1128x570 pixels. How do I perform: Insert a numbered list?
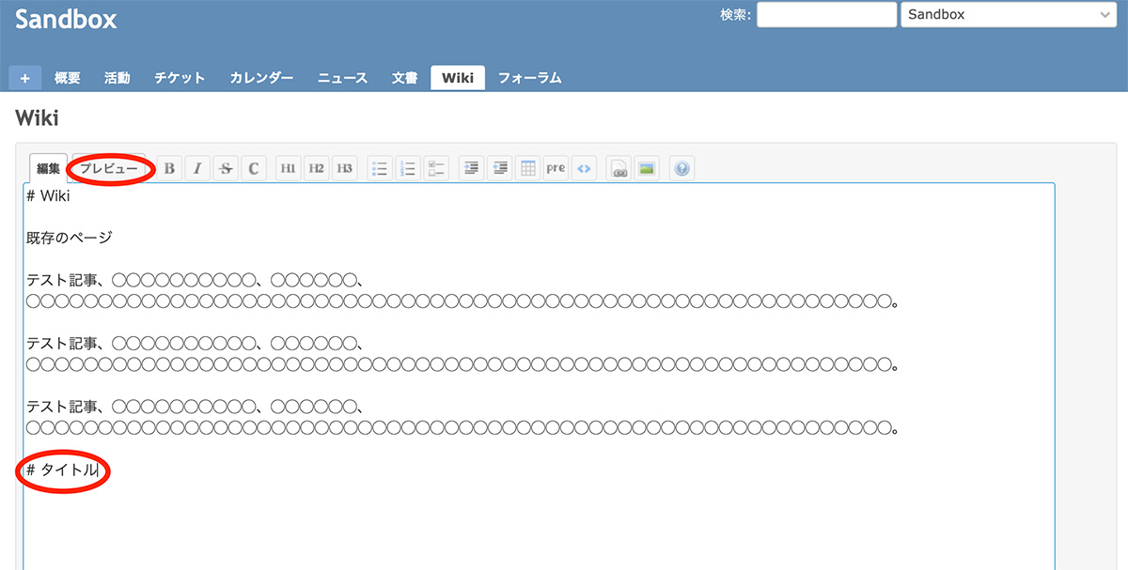pos(408,169)
